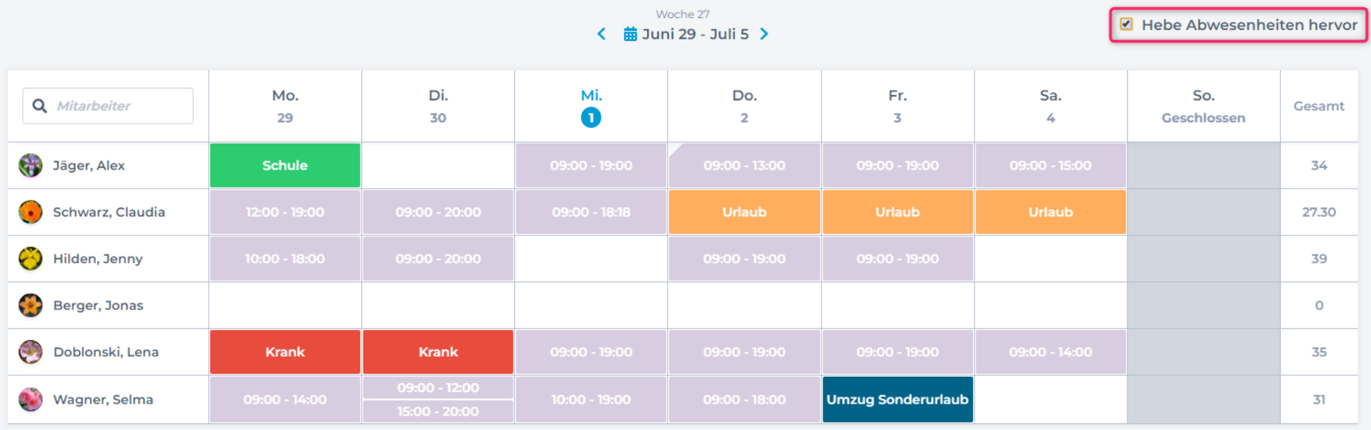The height and width of the screenshot is (430, 1371).
Task: Go to previous week using left chevron
Action: [x=602, y=34]
